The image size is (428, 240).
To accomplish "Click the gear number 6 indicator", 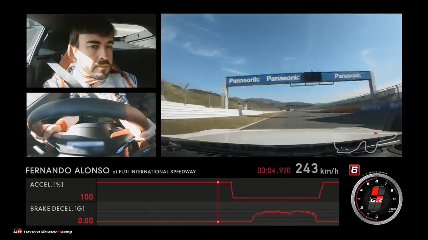I will (354, 170).
